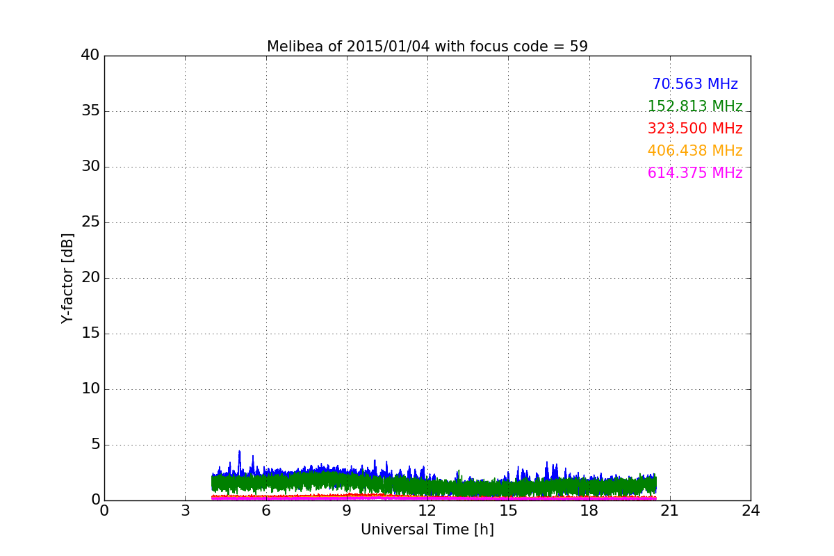The height and width of the screenshot is (556, 834).
Task: Click the y-axis tick label 35
Action: 90,111
